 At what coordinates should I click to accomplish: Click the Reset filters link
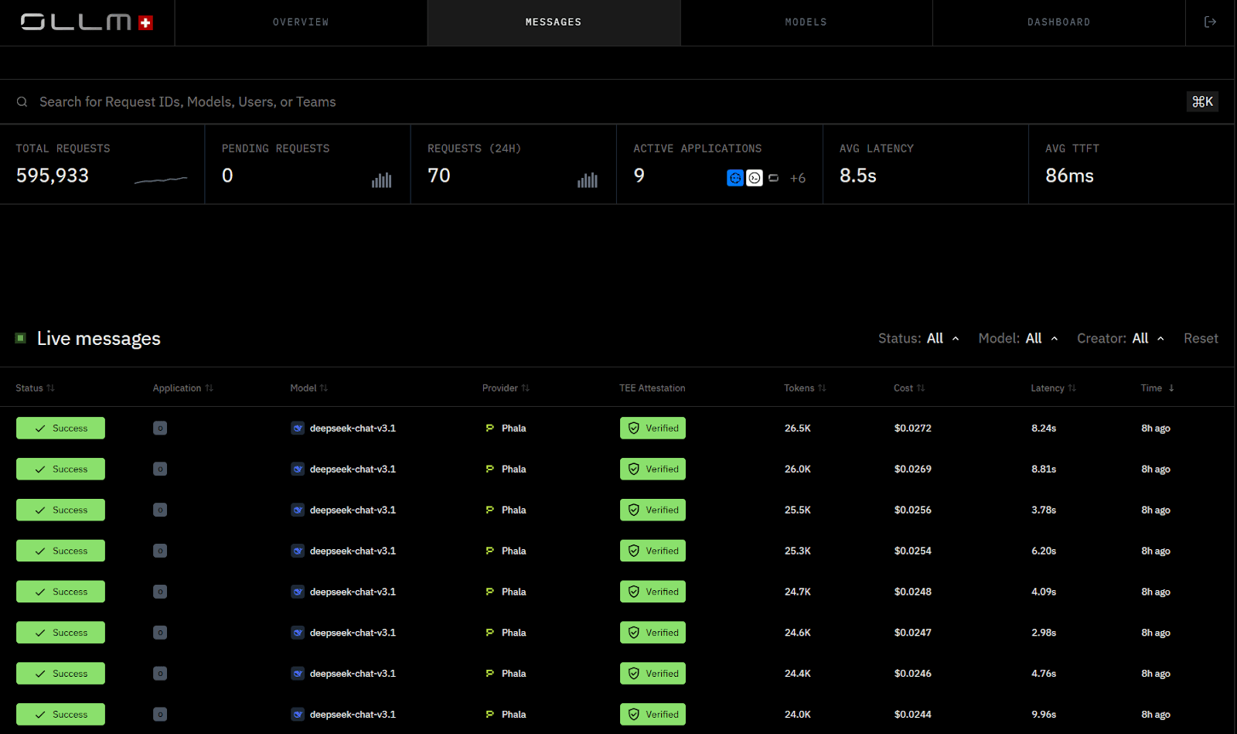point(1201,338)
